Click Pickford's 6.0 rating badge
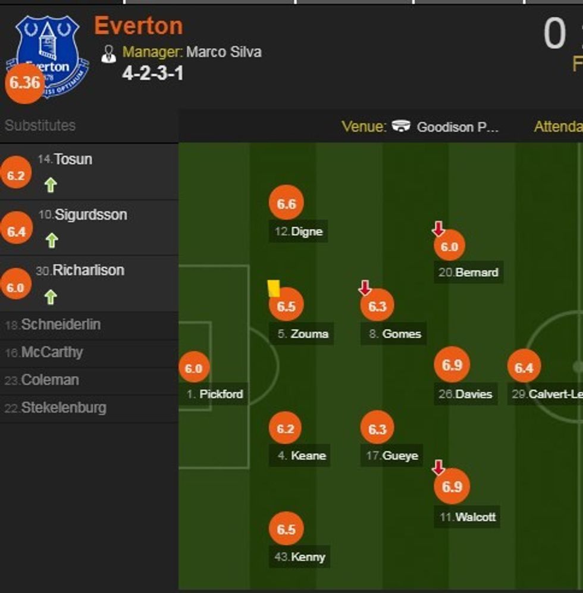Viewport: 583px width, 593px height. [x=193, y=369]
